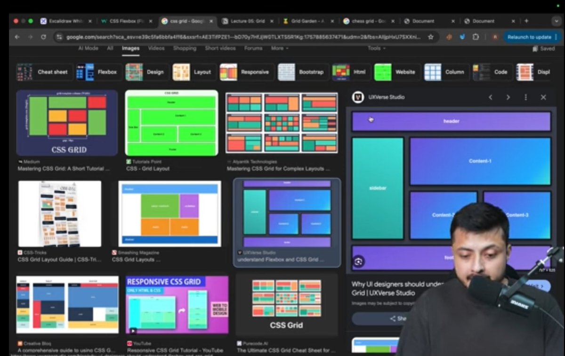Filter images by Design chip
This screenshot has height=356, width=565.
click(x=146, y=72)
